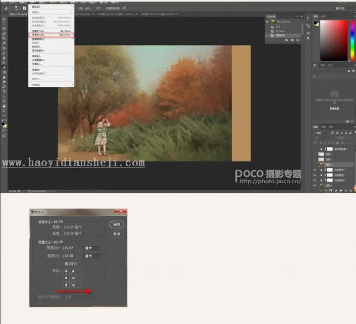Switch Libraries panel to list view
This screenshot has height=324, width=356.
click(353, 71)
